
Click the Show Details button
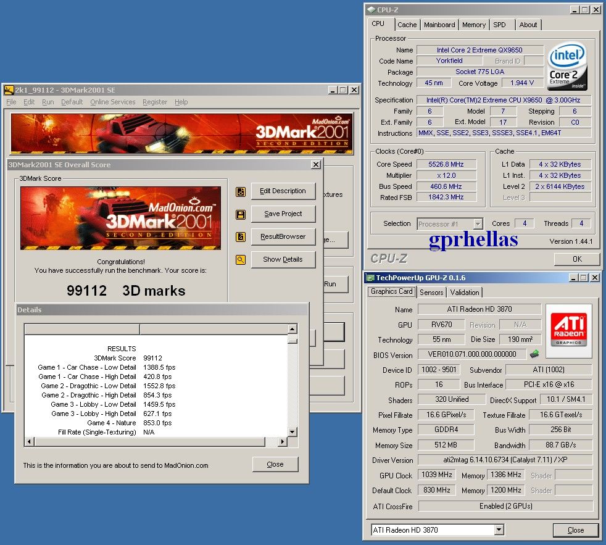pyautogui.click(x=283, y=259)
